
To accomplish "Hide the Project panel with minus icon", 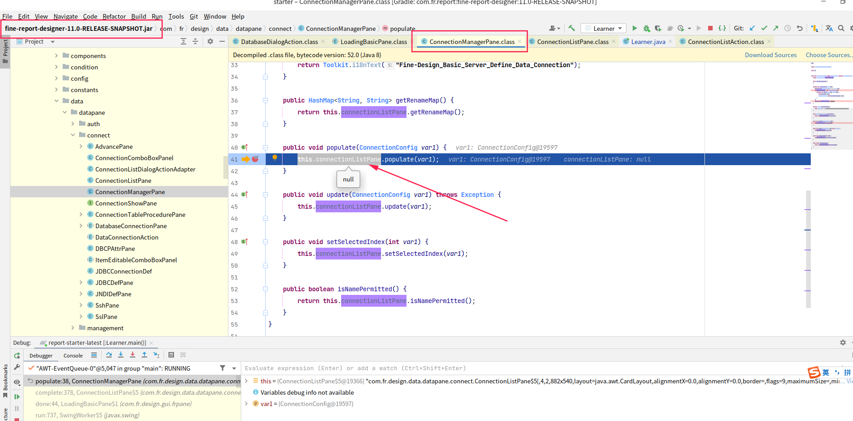I will [x=222, y=41].
